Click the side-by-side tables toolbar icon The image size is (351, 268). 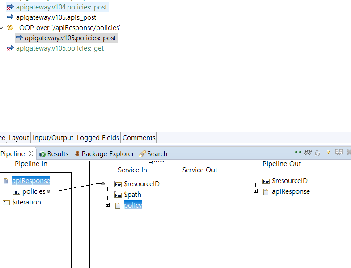tap(339, 153)
